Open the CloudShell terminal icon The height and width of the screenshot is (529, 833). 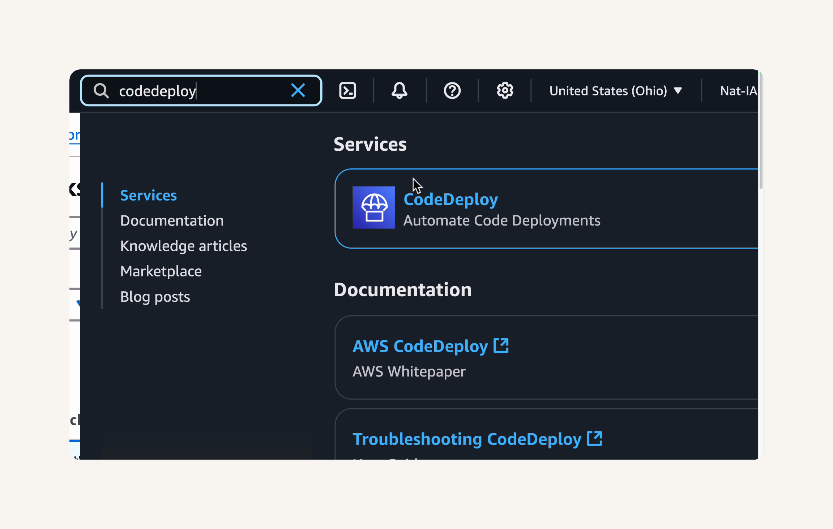[348, 90]
